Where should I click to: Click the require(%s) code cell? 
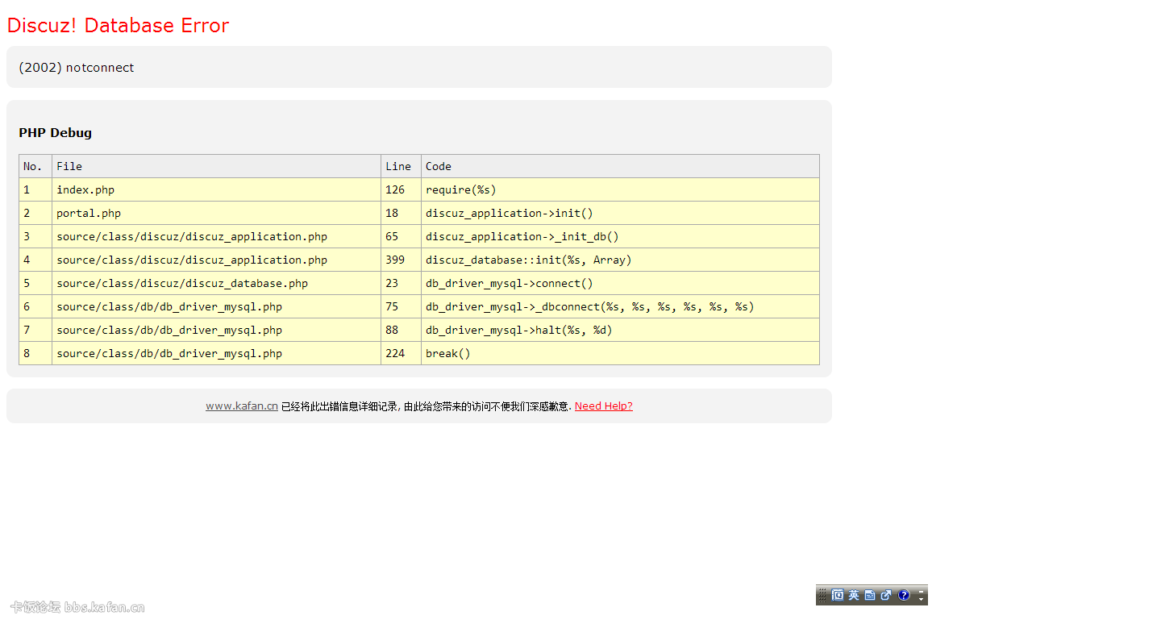[x=621, y=189]
